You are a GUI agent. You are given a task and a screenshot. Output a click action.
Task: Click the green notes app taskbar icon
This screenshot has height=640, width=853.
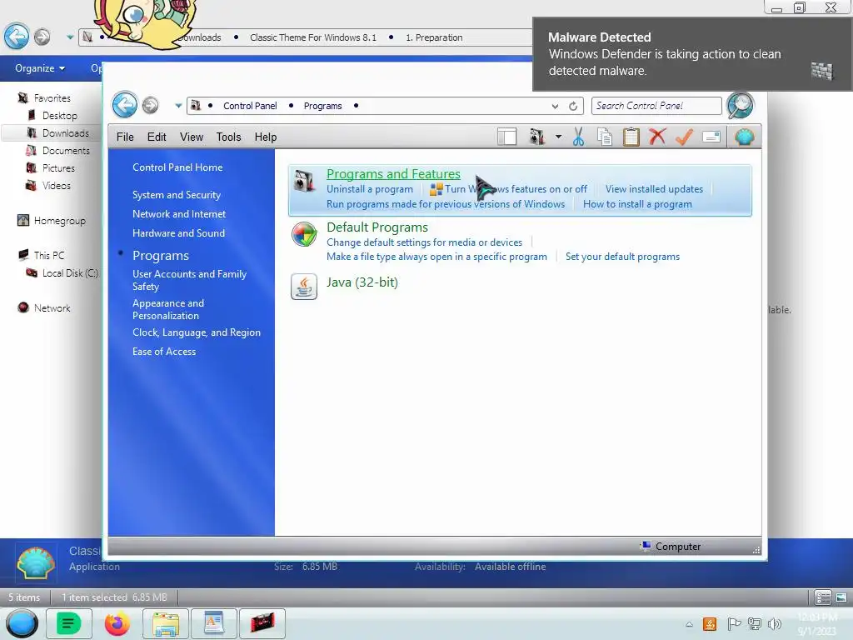point(68,623)
